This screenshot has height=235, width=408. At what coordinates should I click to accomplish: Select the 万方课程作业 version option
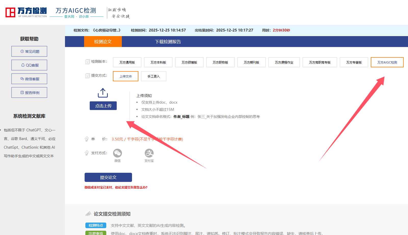coord(284,62)
